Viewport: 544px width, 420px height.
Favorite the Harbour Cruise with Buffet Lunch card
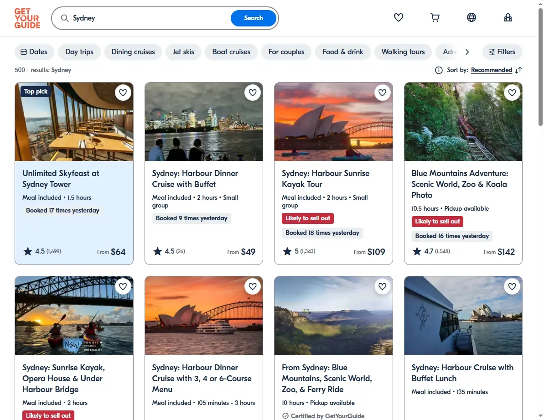512,286
